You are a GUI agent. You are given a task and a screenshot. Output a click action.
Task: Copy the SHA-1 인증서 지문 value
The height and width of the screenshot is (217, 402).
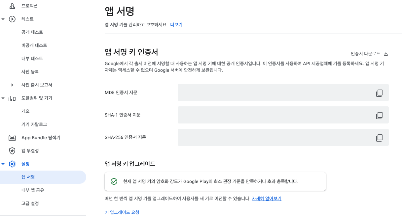(379, 115)
